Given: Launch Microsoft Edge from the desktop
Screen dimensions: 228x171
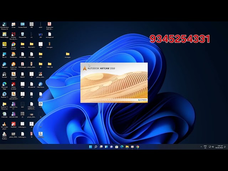Looking at the screenshot, I should pyautogui.click(x=4, y=86).
